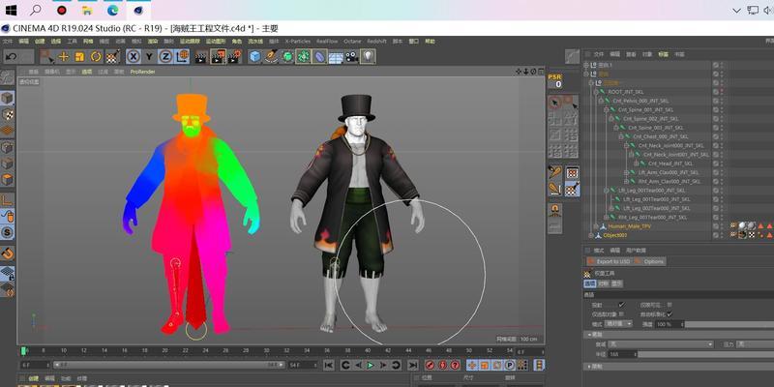Open the ProRender viewport menu
774x387 pixels.
click(x=142, y=72)
